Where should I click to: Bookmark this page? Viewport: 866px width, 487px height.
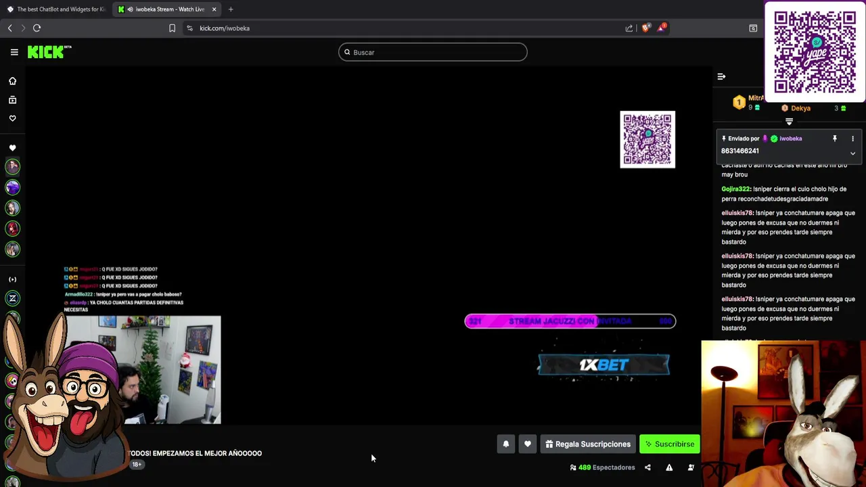tap(172, 28)
